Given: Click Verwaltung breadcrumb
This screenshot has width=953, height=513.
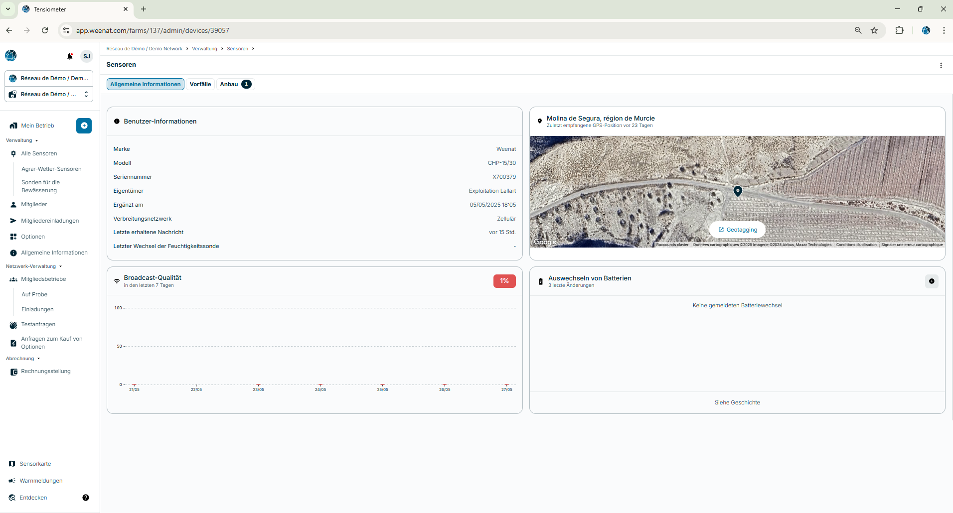Looking at the screenshot, I should coord(204,49).
